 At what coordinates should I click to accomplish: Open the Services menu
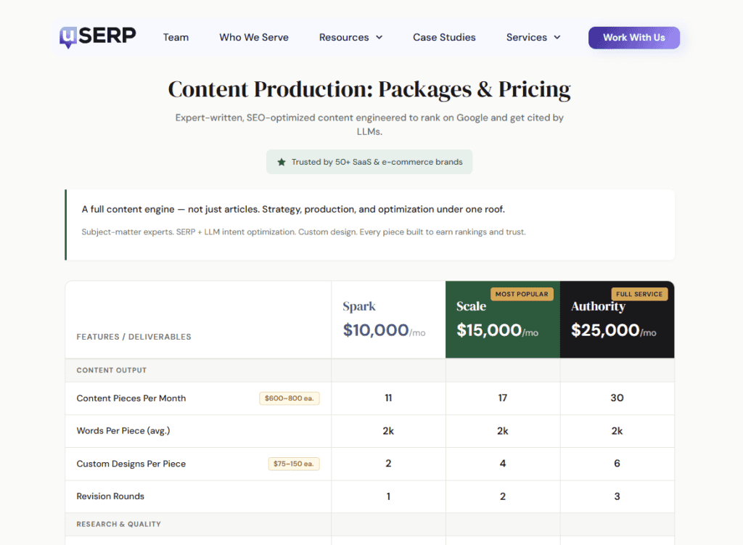tap(533, 38)
